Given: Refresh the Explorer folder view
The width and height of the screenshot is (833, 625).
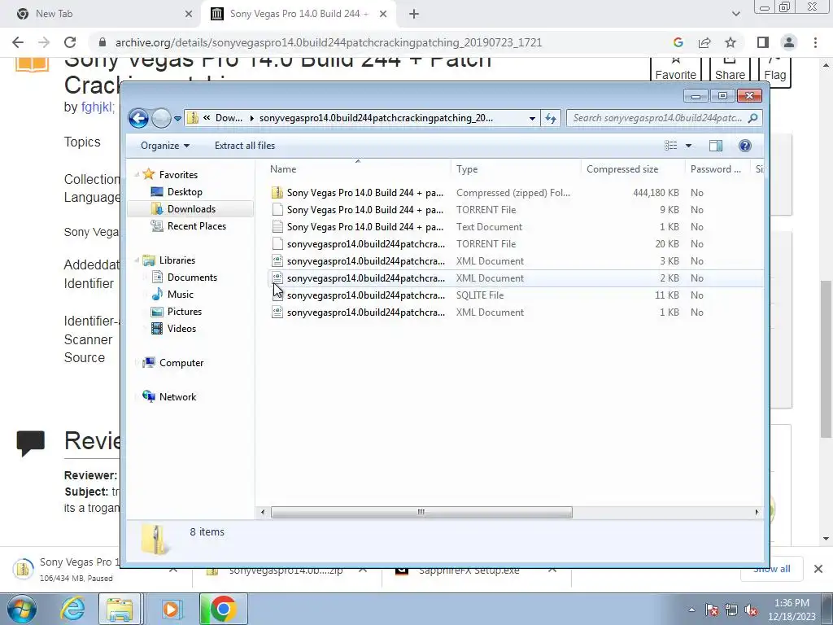Looking at the screenshot, I should click(x=551, y=119).
